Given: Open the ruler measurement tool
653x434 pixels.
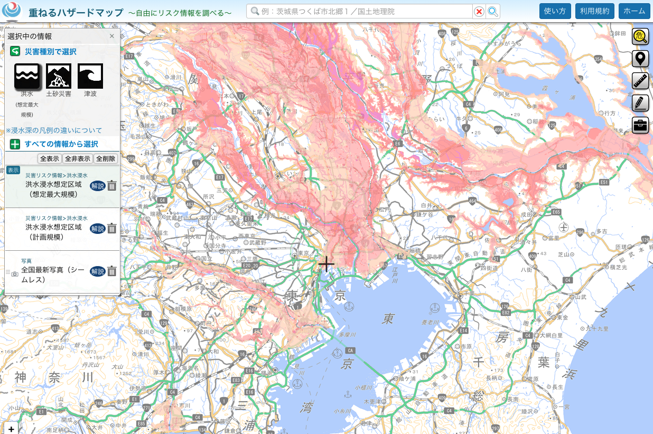Looking at the screenshot, I should pos(640,81).
